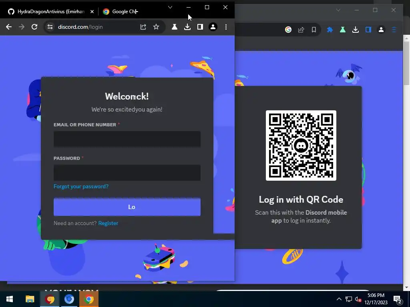Share this page icon in front window

143,27
